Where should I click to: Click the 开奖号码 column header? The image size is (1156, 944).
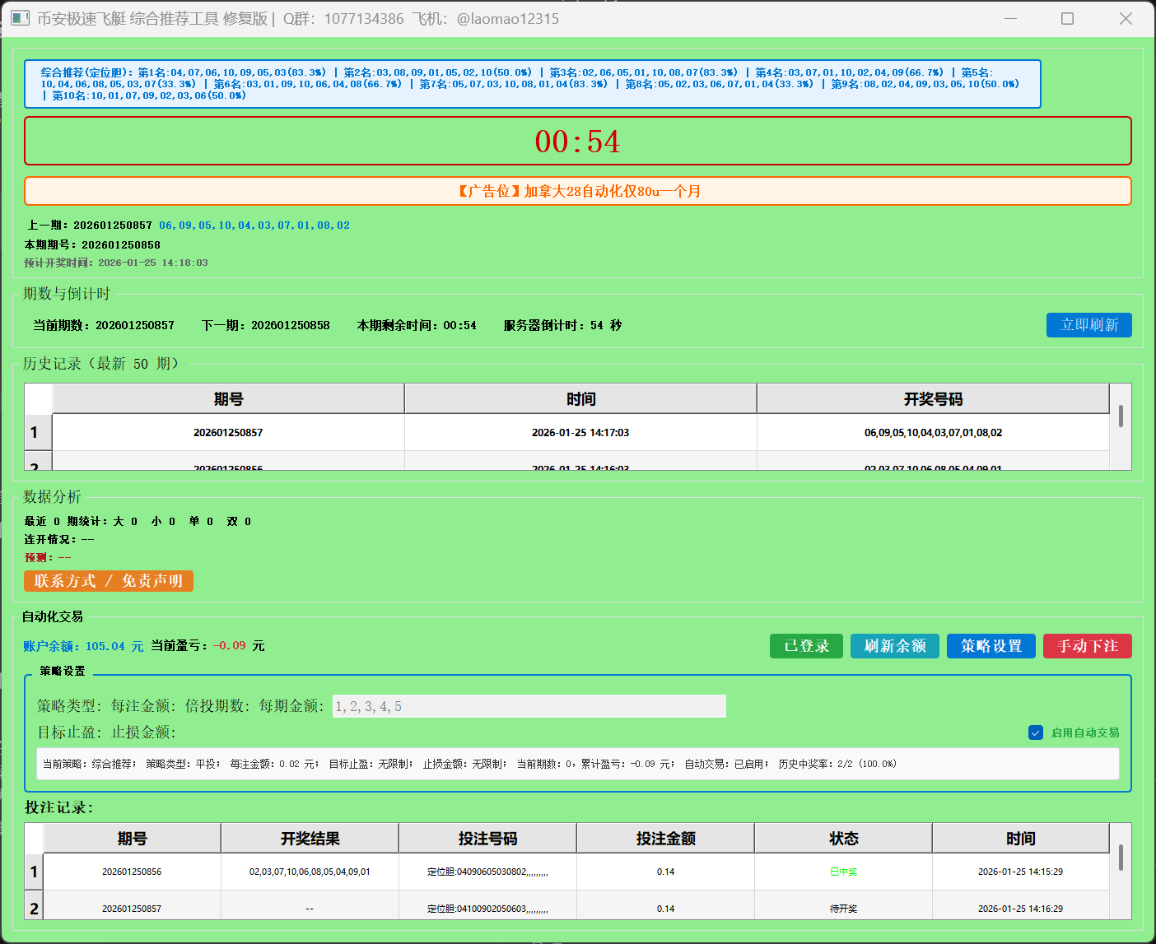[932, 398]
